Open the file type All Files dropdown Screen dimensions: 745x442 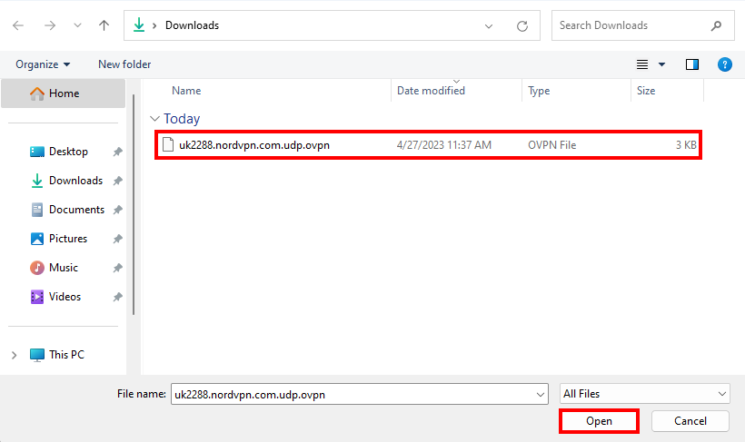[x=645, y=394]
